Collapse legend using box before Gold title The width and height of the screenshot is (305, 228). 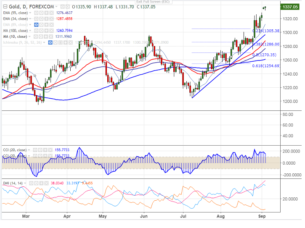5,7
